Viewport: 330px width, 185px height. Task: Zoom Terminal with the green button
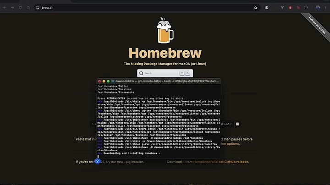tap(108, 81)
